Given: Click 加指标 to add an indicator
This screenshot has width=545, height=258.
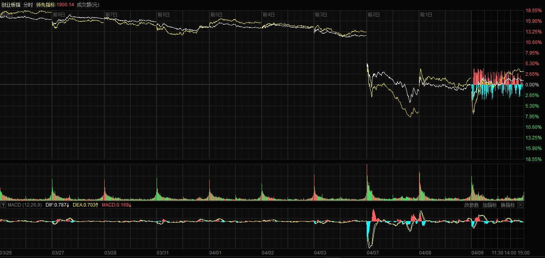Looking at the screenshot, I should point(490,205).
